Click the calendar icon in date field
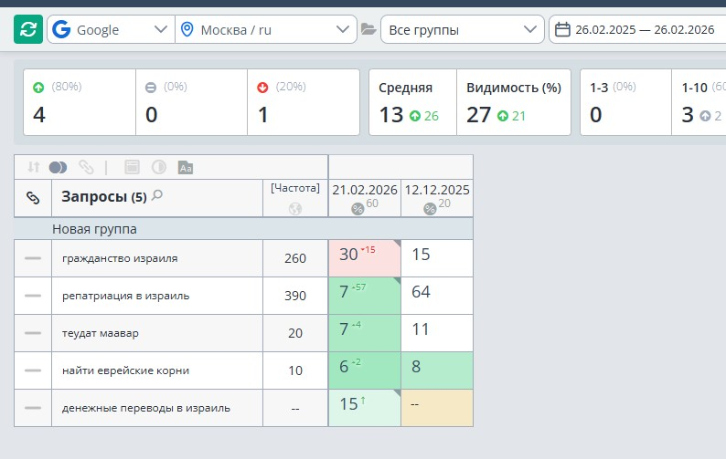This screenshot has width=726, height=459. tap(562, 29)
